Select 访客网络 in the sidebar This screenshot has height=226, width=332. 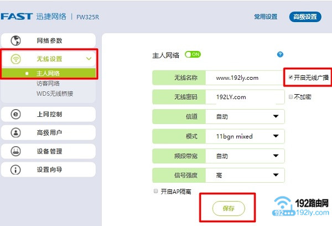tap(48, 84)
